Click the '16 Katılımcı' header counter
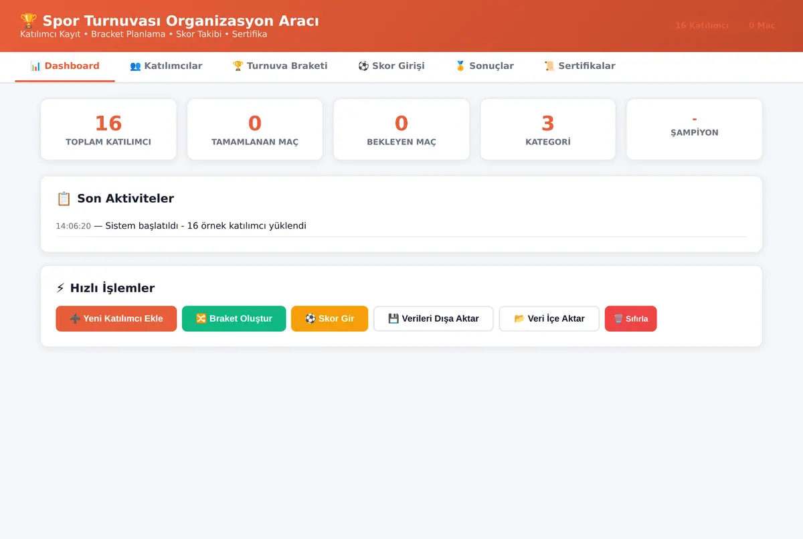The width and height of the screenshot is (803, 539). tap(702, 25)
